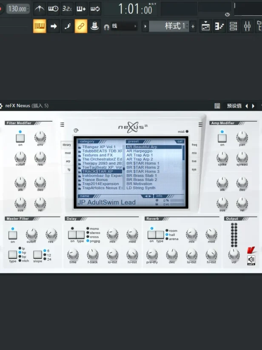The image size is (262, 350).
Task: Click the Output vol knob
Action: pos(234,255)
